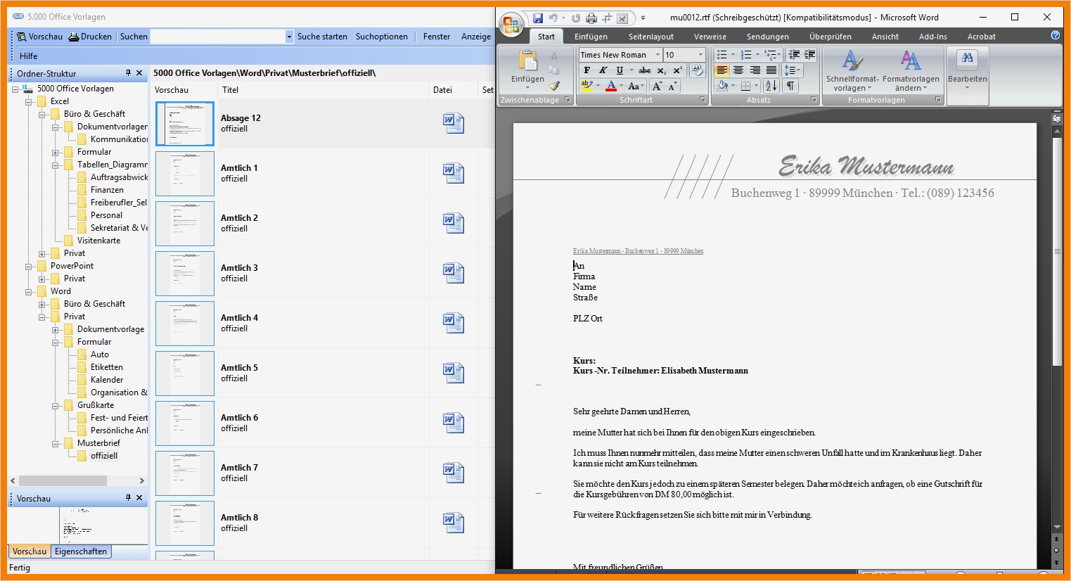Viewport: 1071px width, 581px height.
Task: Click the Suche starten button
Action: [322, 37]
